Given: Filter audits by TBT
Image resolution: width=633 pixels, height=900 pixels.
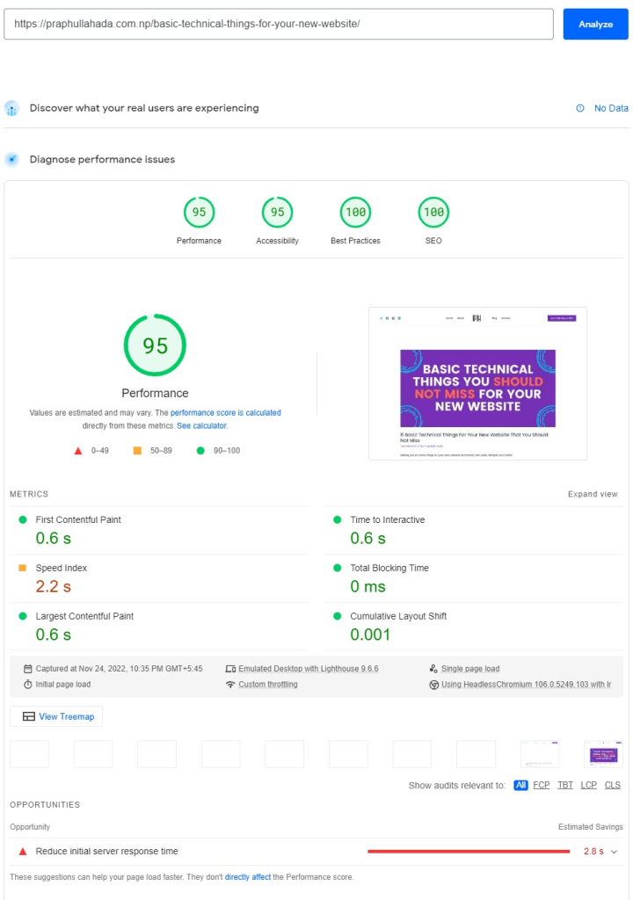Looking at the screenshot, I should (x=564, y=785).
